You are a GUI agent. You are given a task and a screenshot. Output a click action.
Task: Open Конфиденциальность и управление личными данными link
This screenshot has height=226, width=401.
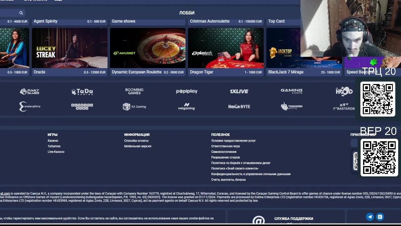tap(251, 174)
